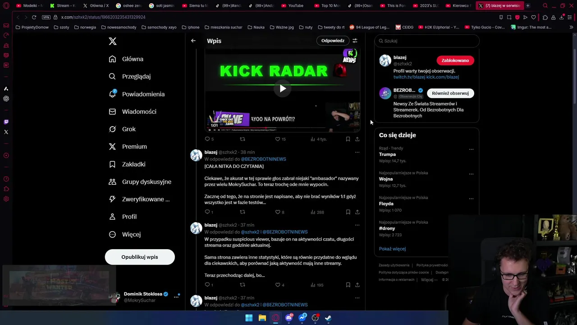Click the Zablokowano button for blazej

(455, 60)
